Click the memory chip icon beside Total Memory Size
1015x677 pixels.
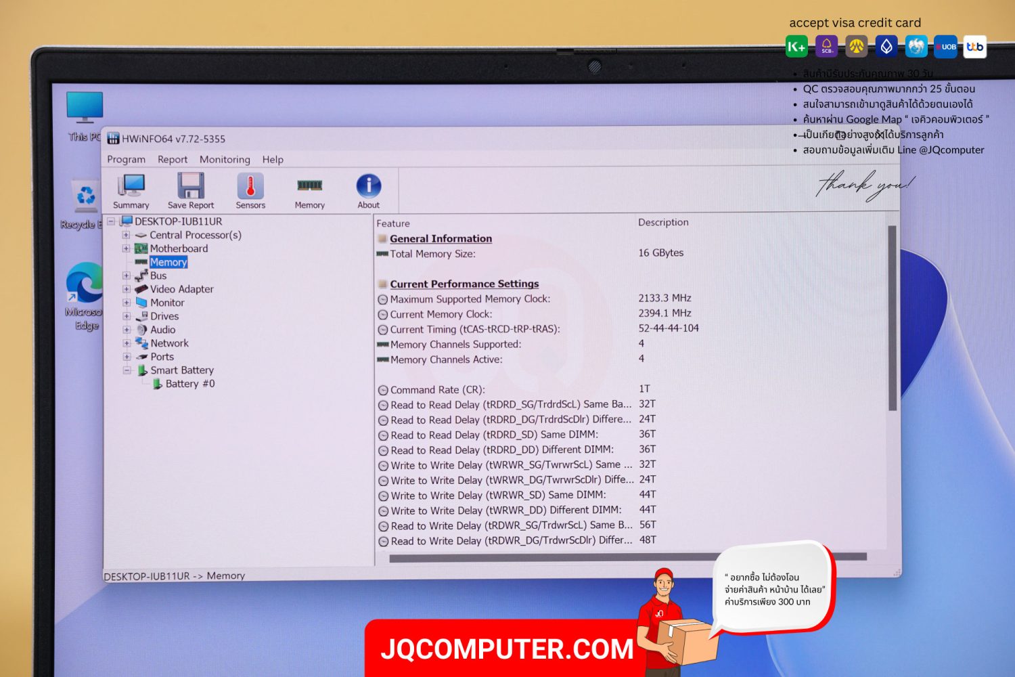[382, 254]
